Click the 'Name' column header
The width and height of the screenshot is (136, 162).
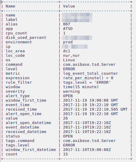(10, 6)
